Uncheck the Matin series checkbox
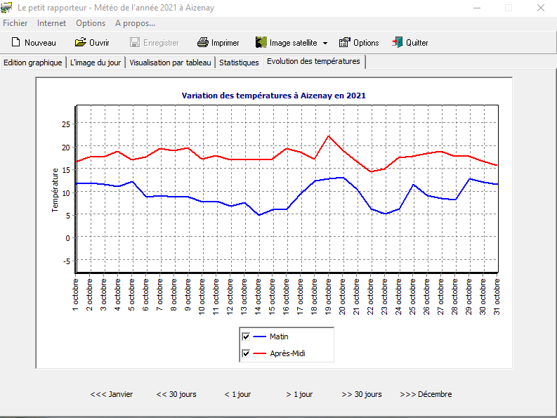This screenshot has height=418, width=557. point(246,337)
